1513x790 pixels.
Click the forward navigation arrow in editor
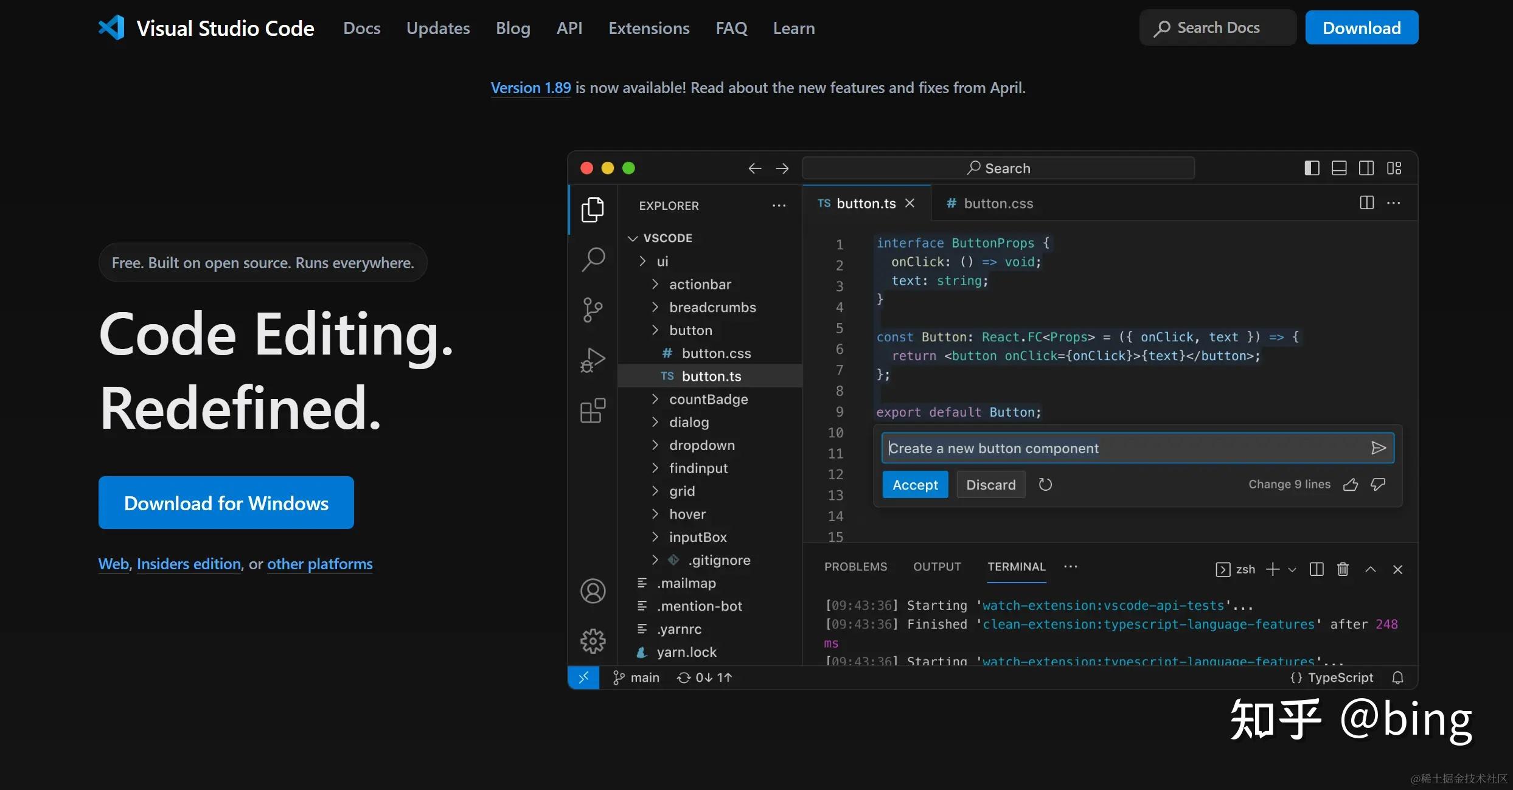[782, 168]
